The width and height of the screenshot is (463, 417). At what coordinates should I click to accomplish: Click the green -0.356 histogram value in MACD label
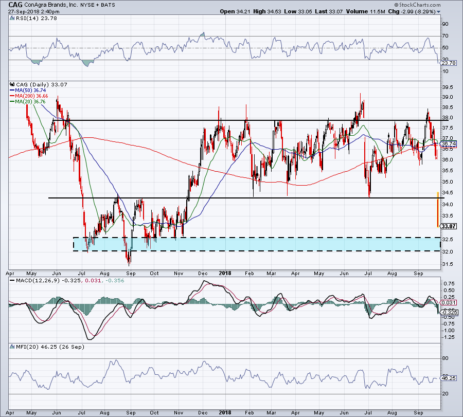tap(114, 280)
